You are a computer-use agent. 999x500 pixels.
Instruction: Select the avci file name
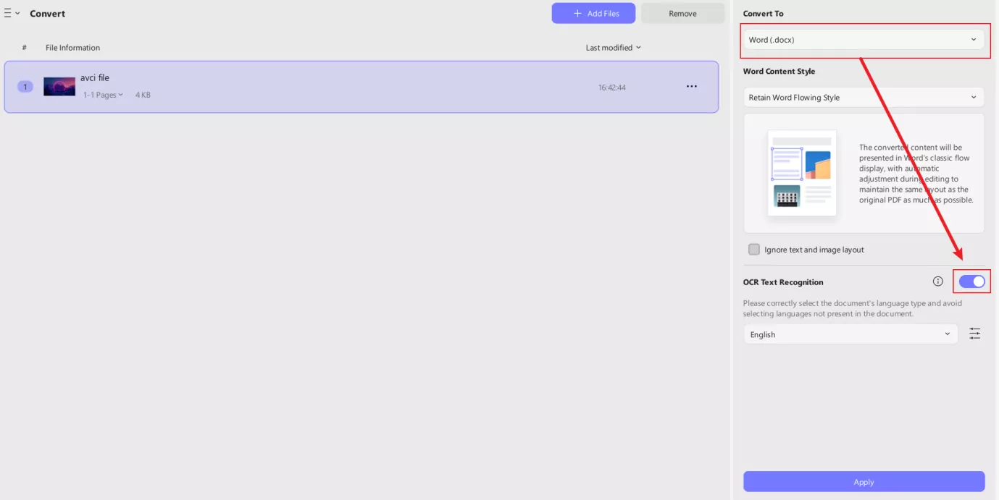[95, 78]
